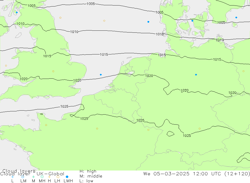250x183 pixels.
Task: Pick the orange LH circle over Wales
Action: [x=6, y=66]
